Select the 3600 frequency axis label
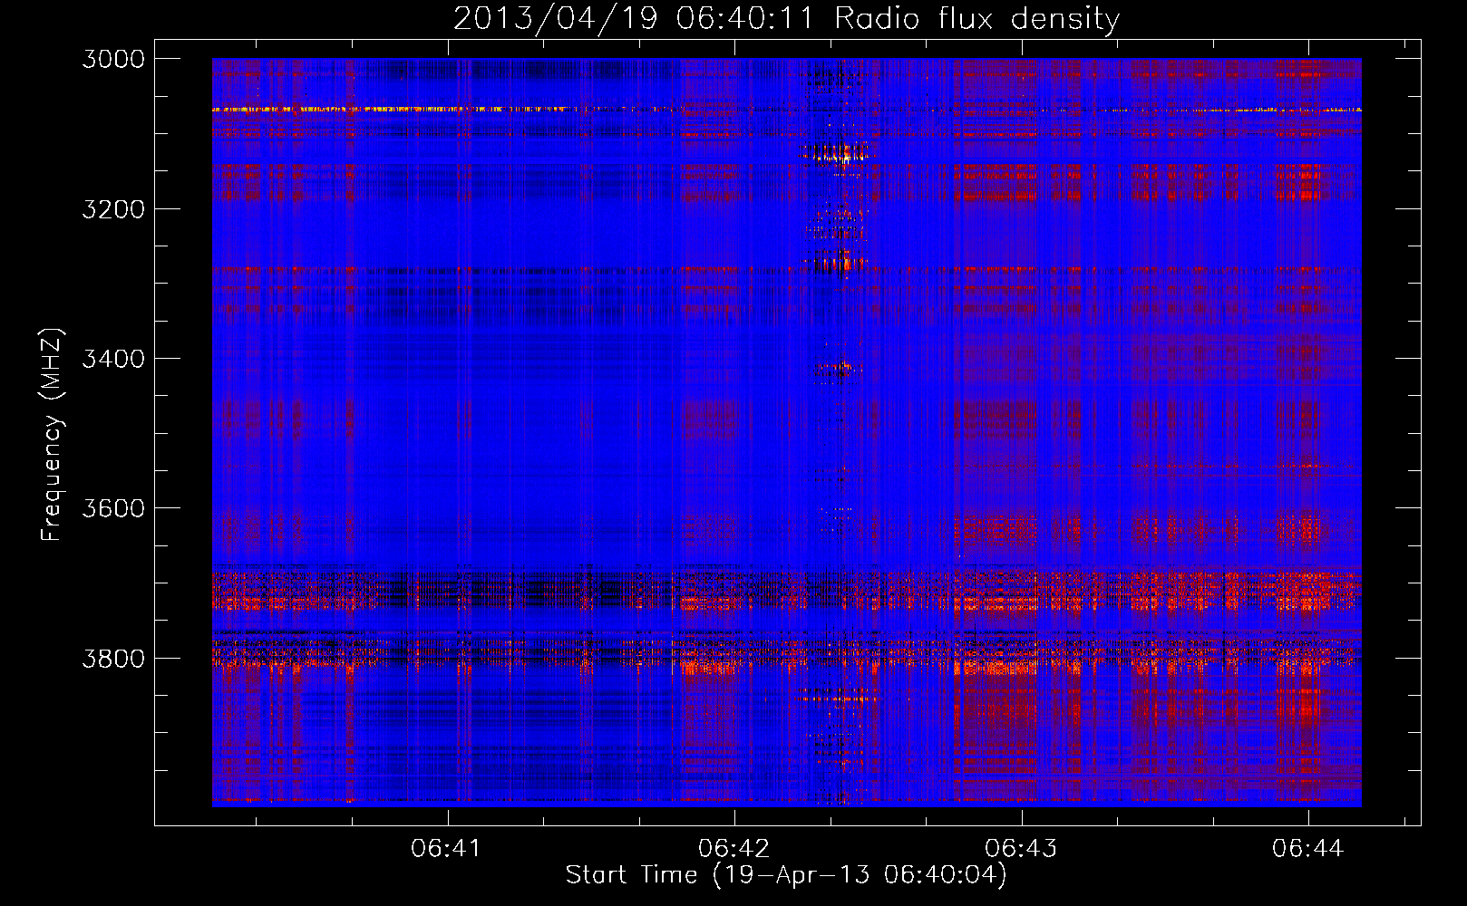Viewport: 1467px width, 906px height. point(113,508)
